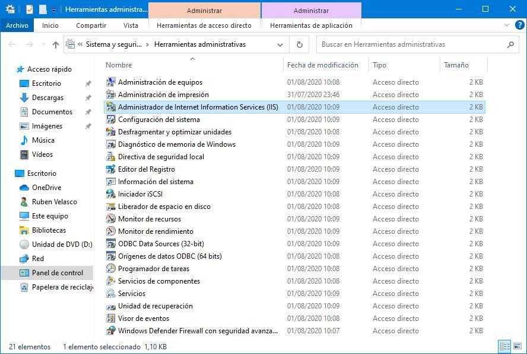This screenshot has height=354, width=527.
Task: Sort by Fecha de modificación column
Action: (322, 65)
